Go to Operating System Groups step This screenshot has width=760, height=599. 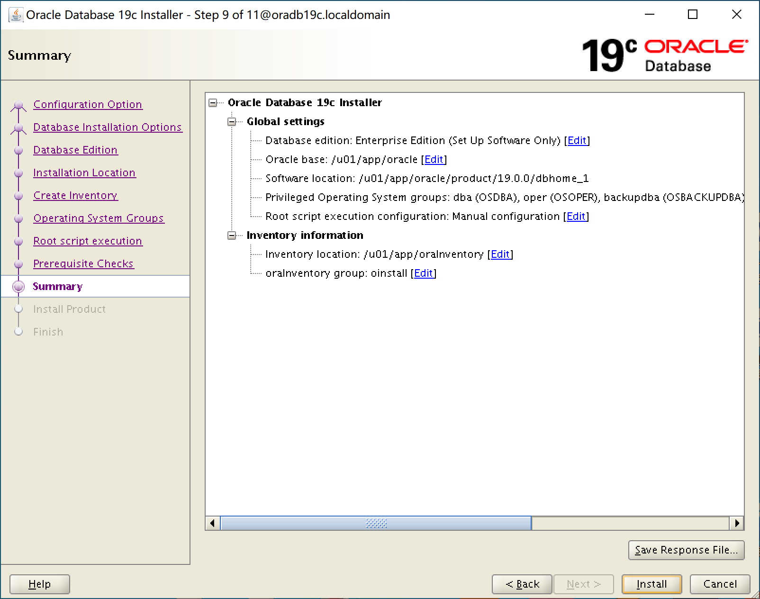coord(99,218)
